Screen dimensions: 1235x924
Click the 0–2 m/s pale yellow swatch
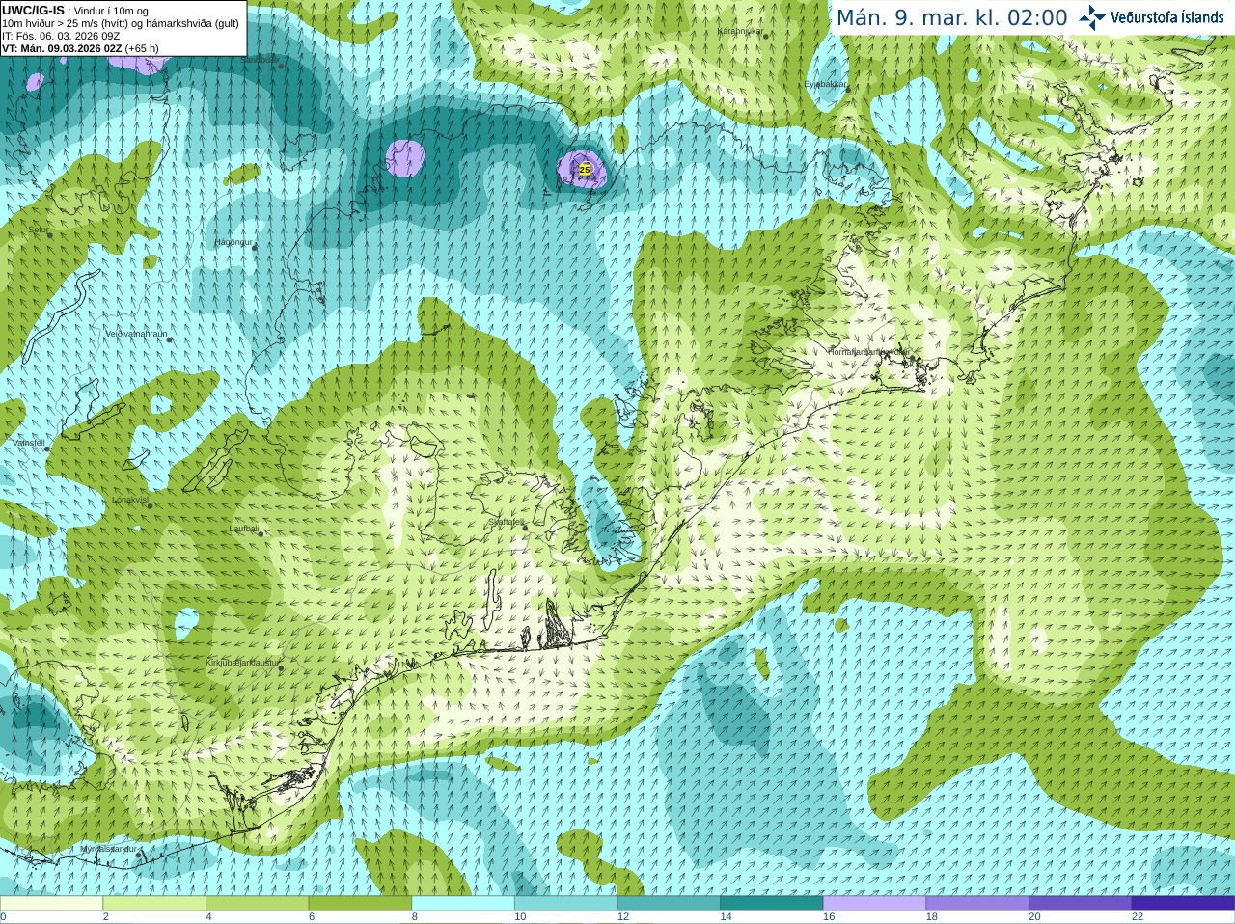(51, 904)
